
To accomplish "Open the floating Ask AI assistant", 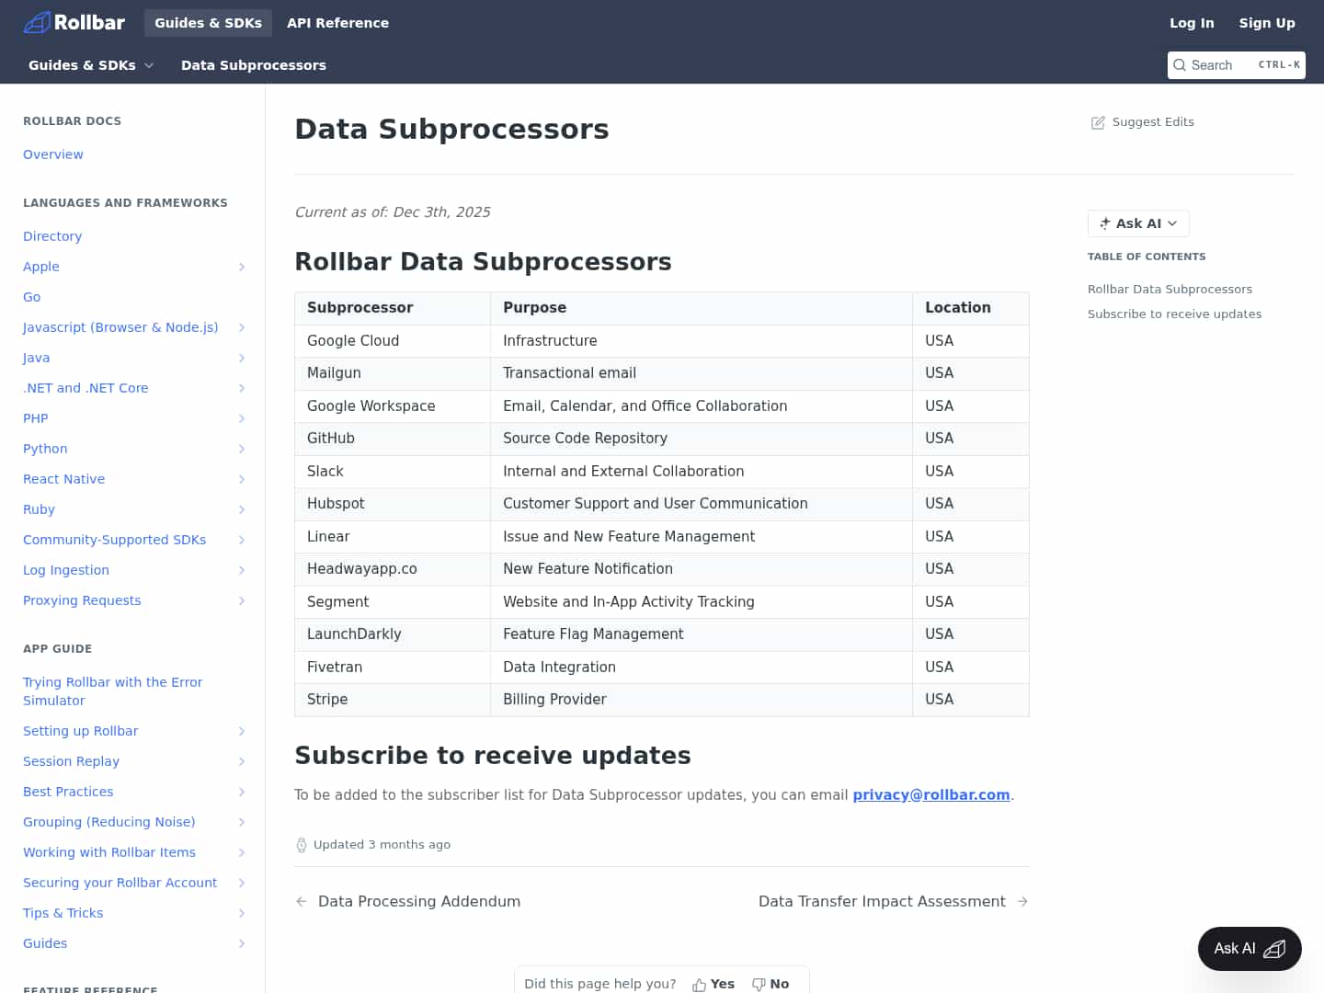I will click(1249, 948).
